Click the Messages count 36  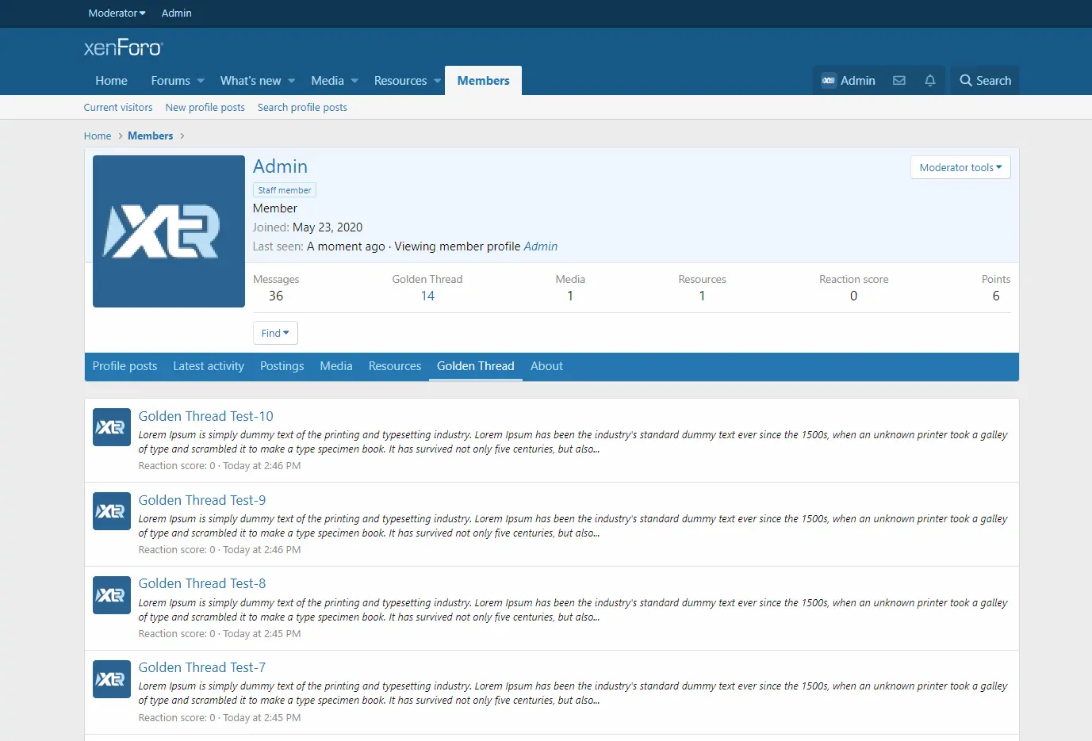(276, 296)
